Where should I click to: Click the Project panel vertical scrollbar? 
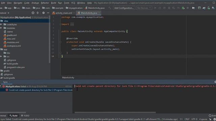(50, 39)
